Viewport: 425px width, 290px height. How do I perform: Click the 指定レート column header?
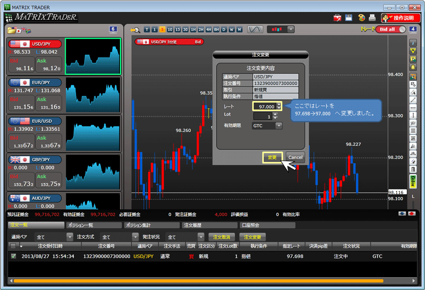[292, 246]
